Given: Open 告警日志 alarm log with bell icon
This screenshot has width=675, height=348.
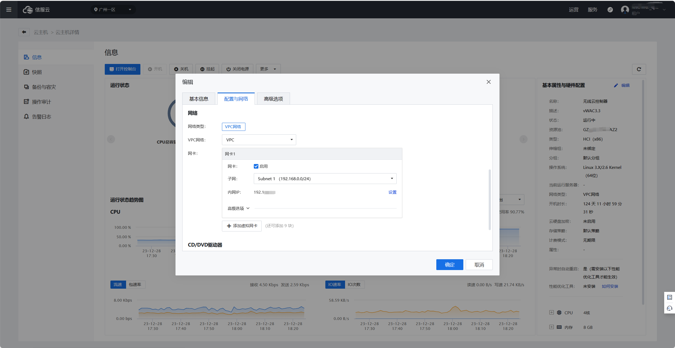Looking at the screenshot, I should pyautogui.click(x=41, y=117).
